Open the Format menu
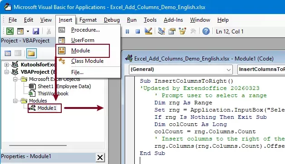Viewport: 285px width, 164px height. [x=88, y=20]
